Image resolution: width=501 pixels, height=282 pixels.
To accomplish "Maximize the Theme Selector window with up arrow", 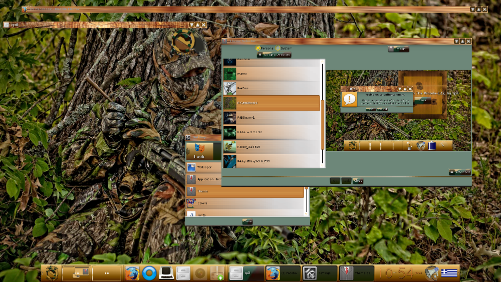I will (x=462, y=41).
